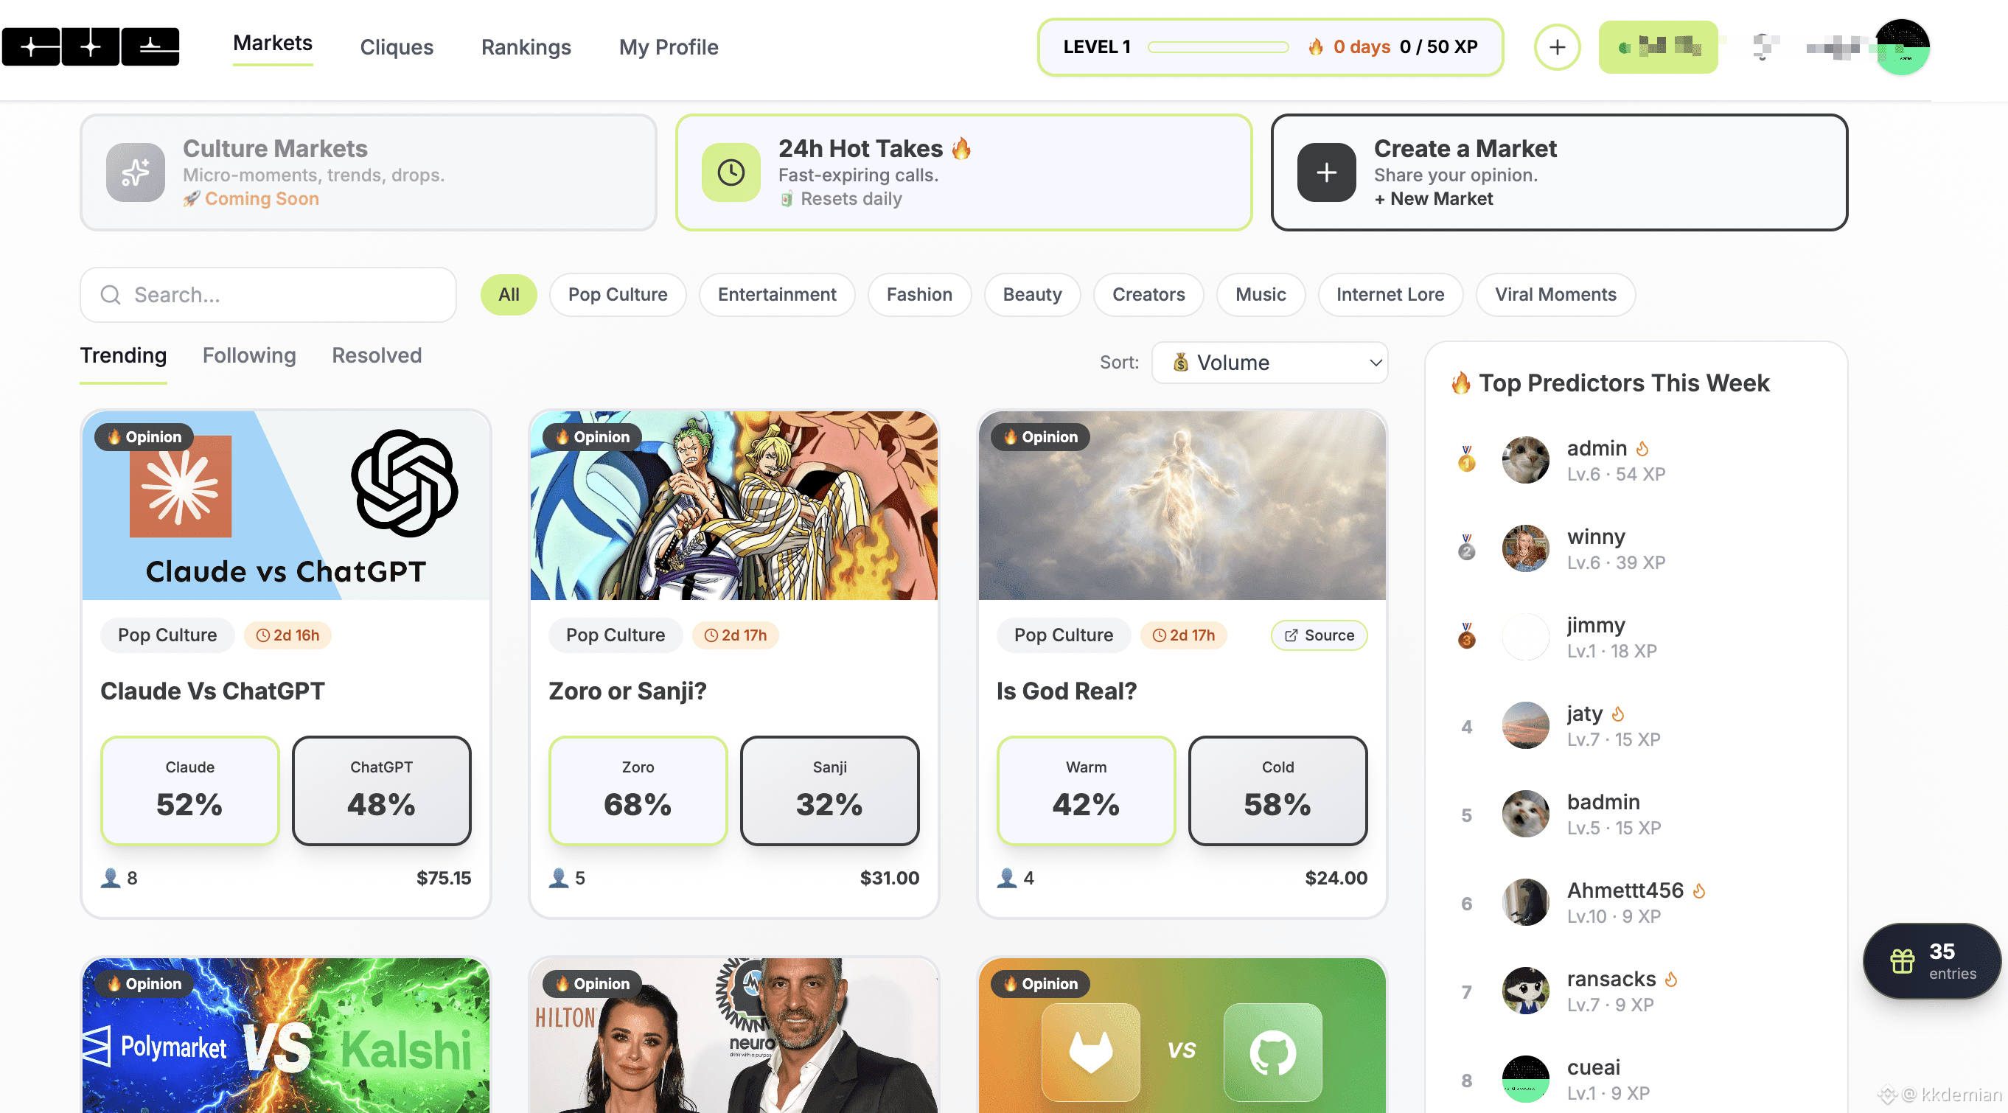Click admin's avatar in Top Predictors
The image size is (2008, 1113).
pos(1524,460)
